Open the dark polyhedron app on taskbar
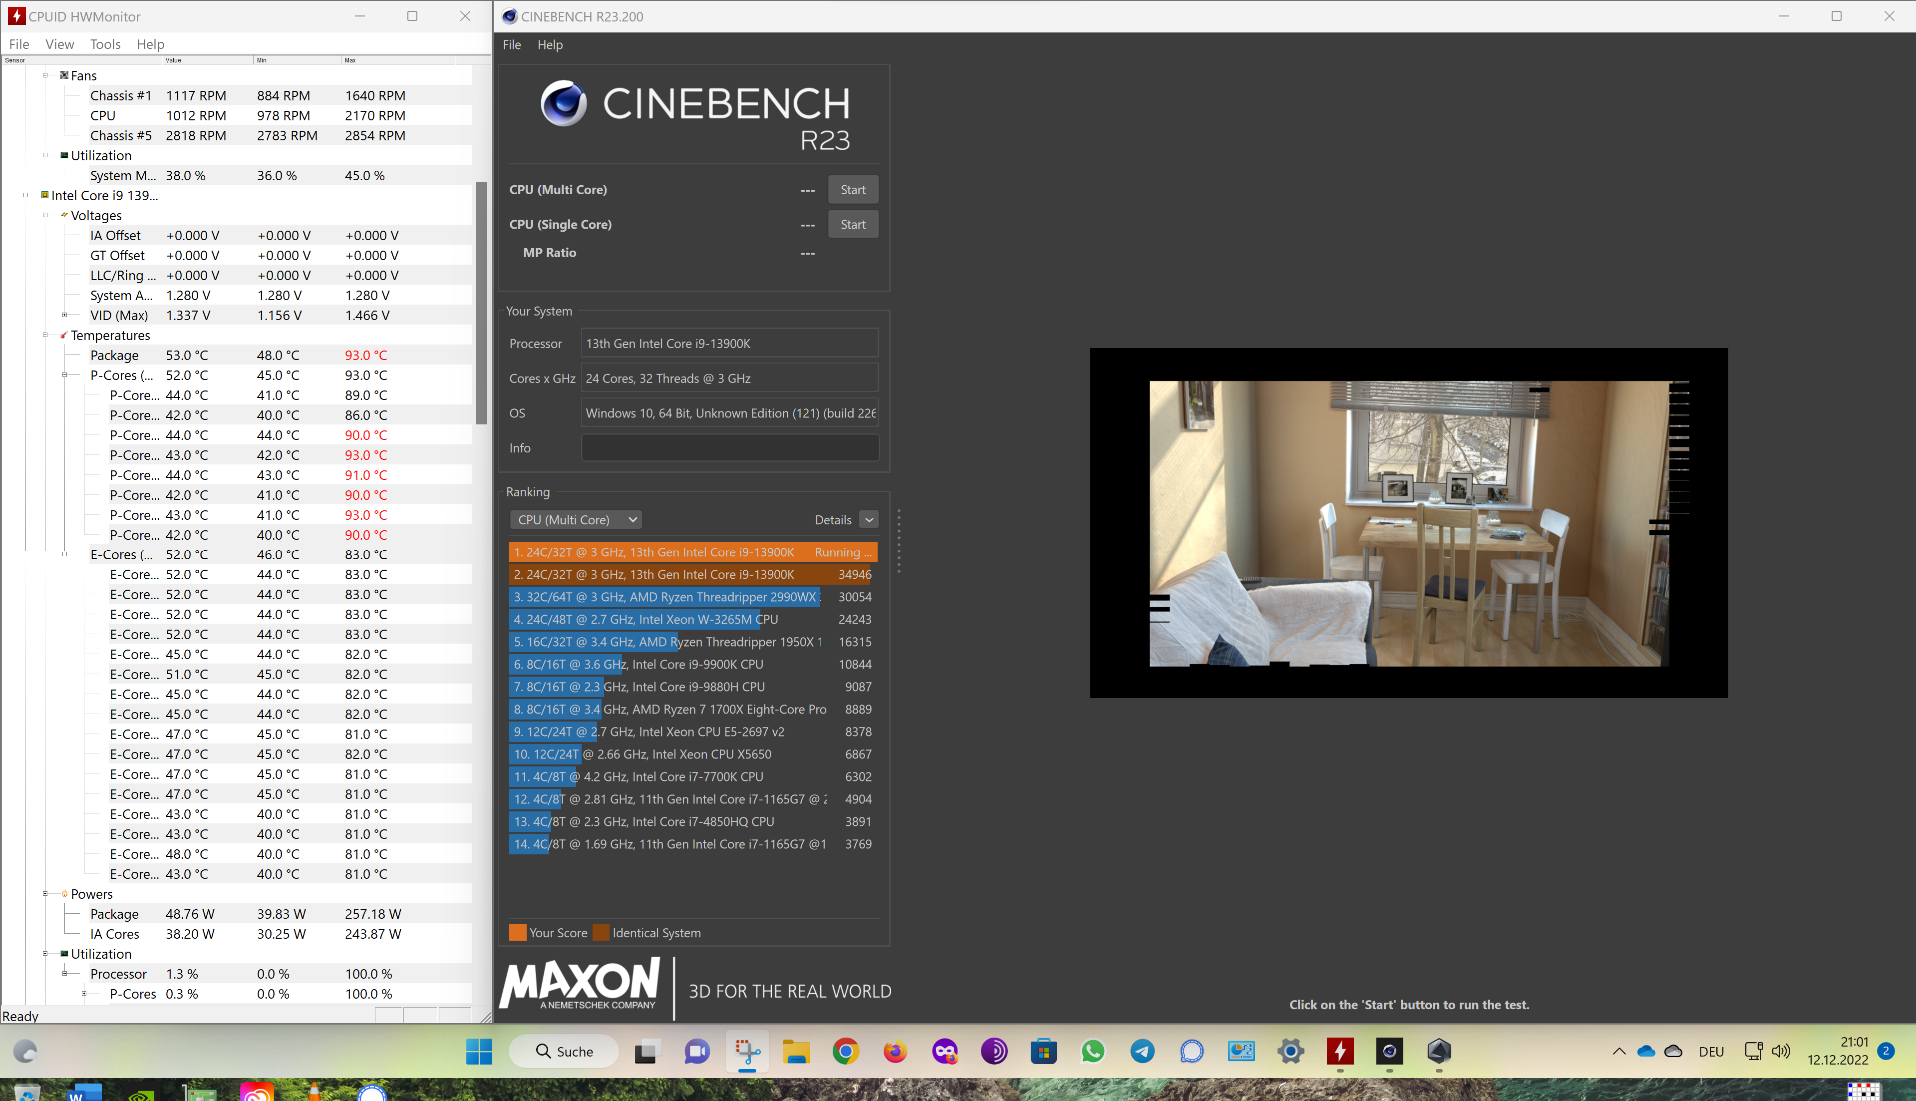This screenshot has height=1101, width=1916. (1439, 1051)
